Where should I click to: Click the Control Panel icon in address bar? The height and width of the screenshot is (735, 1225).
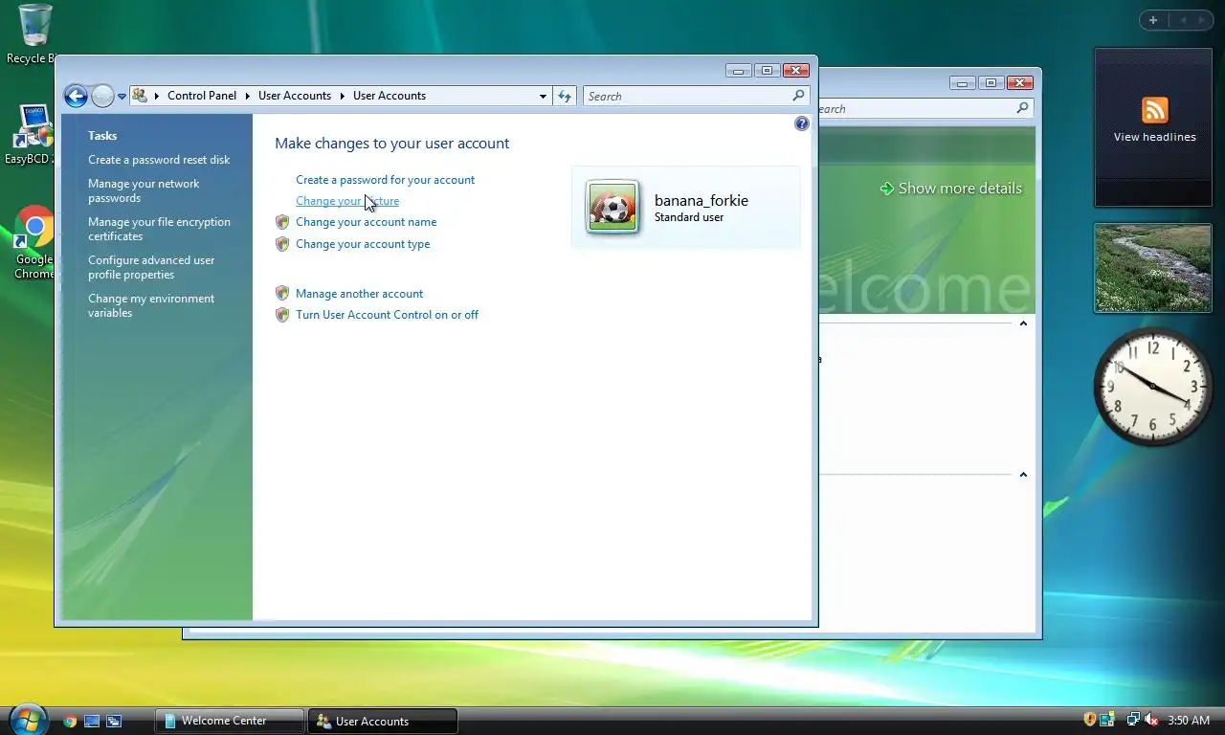tap(140, 96)
